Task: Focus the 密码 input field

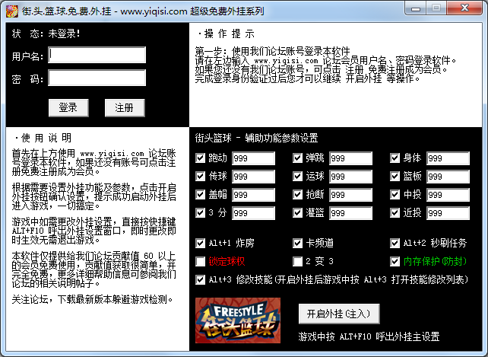Action: (x=97, y=78)
